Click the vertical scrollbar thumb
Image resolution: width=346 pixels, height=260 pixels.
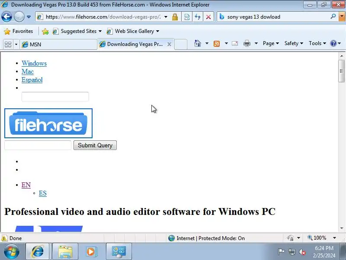[x=342, y=71]
